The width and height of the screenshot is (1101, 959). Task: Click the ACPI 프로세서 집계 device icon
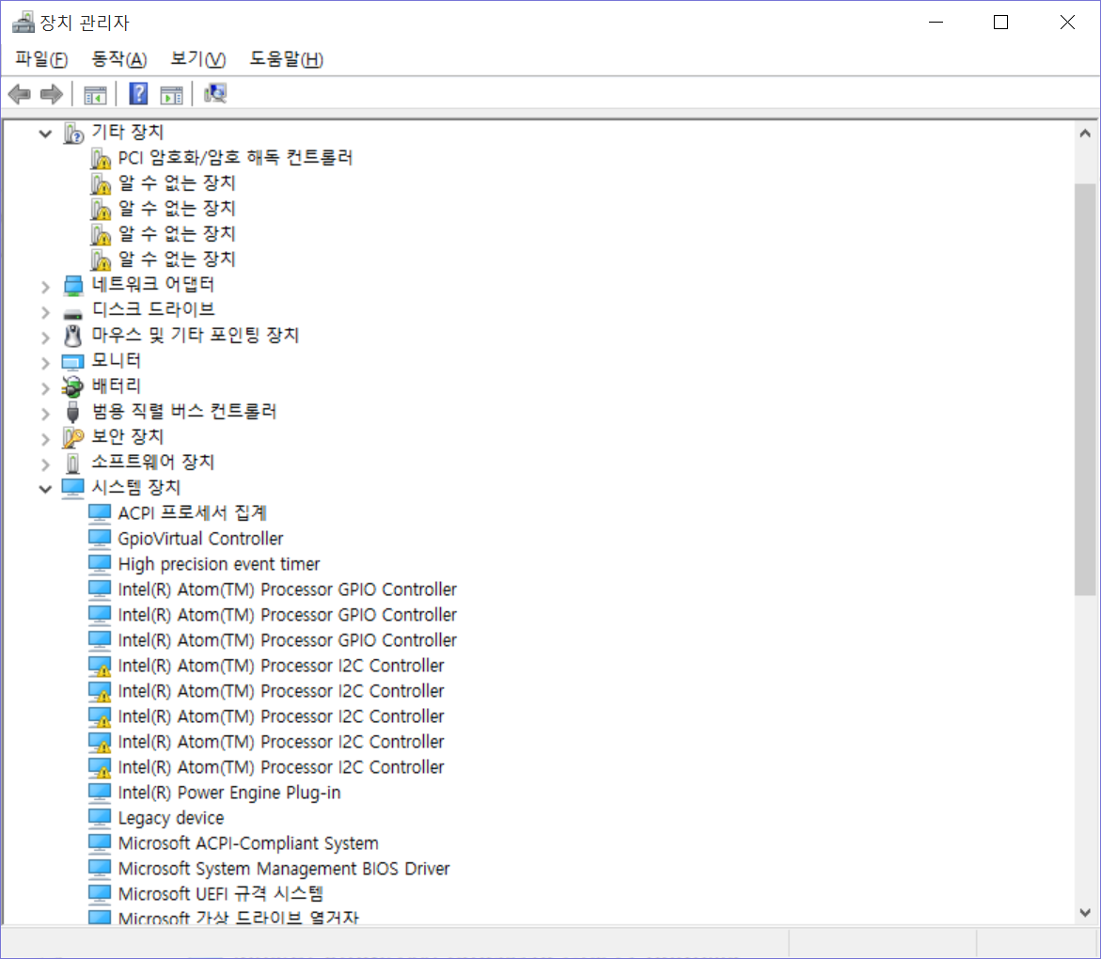(100, 513)
